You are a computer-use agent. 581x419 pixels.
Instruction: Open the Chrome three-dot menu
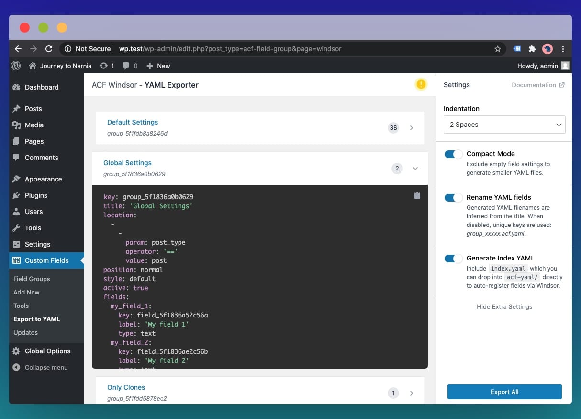click(x=563, y=49)
